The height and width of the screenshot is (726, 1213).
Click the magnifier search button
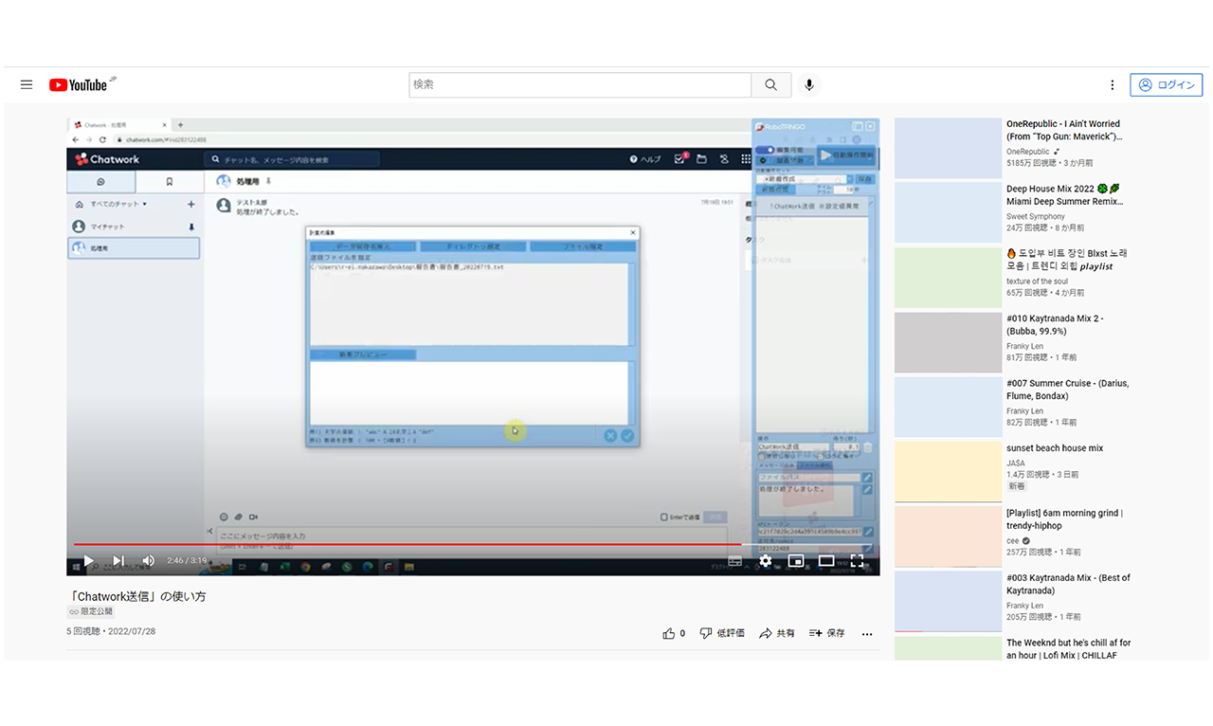tap(771, 85)
